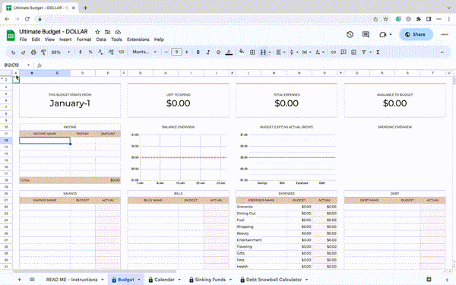The width and height of the screenshot is (456, 285).
Task: Open vertical align dropdown
Action: (x=293, y=52)
